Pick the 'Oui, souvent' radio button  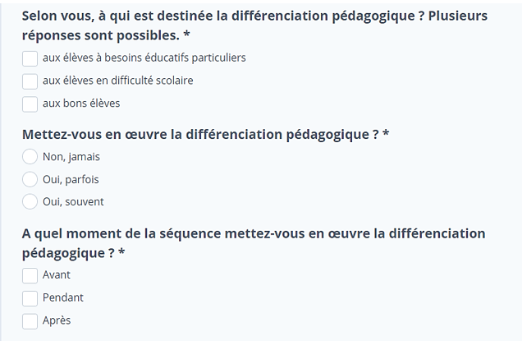tap(30, 202)
